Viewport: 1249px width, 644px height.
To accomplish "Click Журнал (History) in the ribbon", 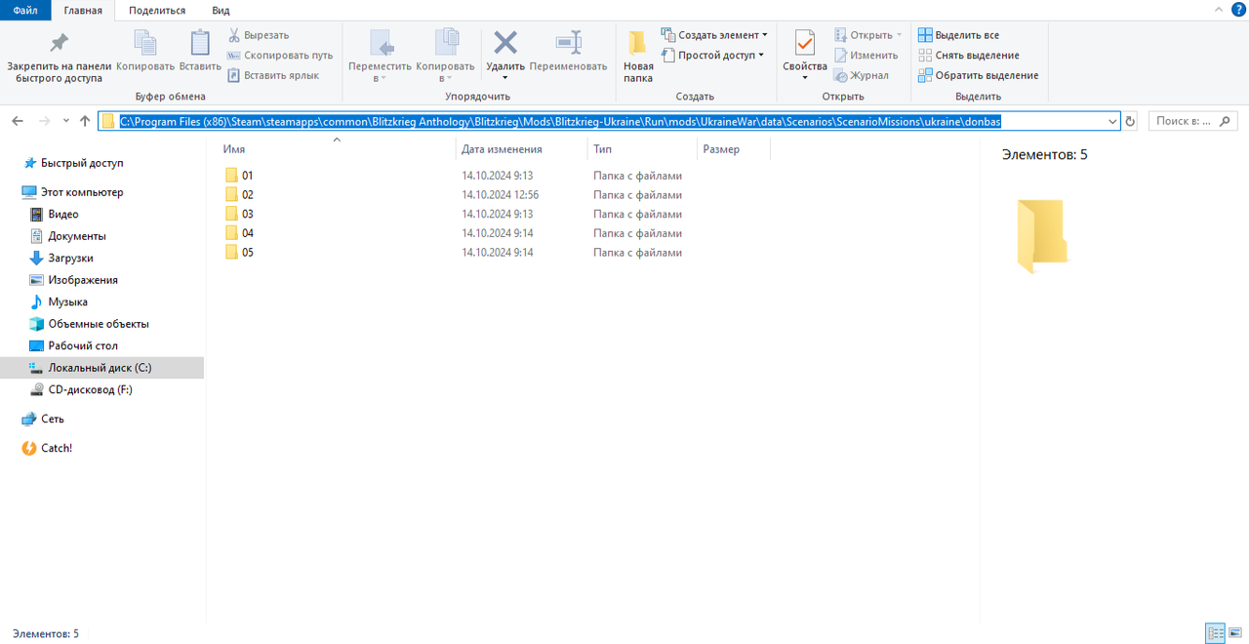I will [x=861, y=75].
